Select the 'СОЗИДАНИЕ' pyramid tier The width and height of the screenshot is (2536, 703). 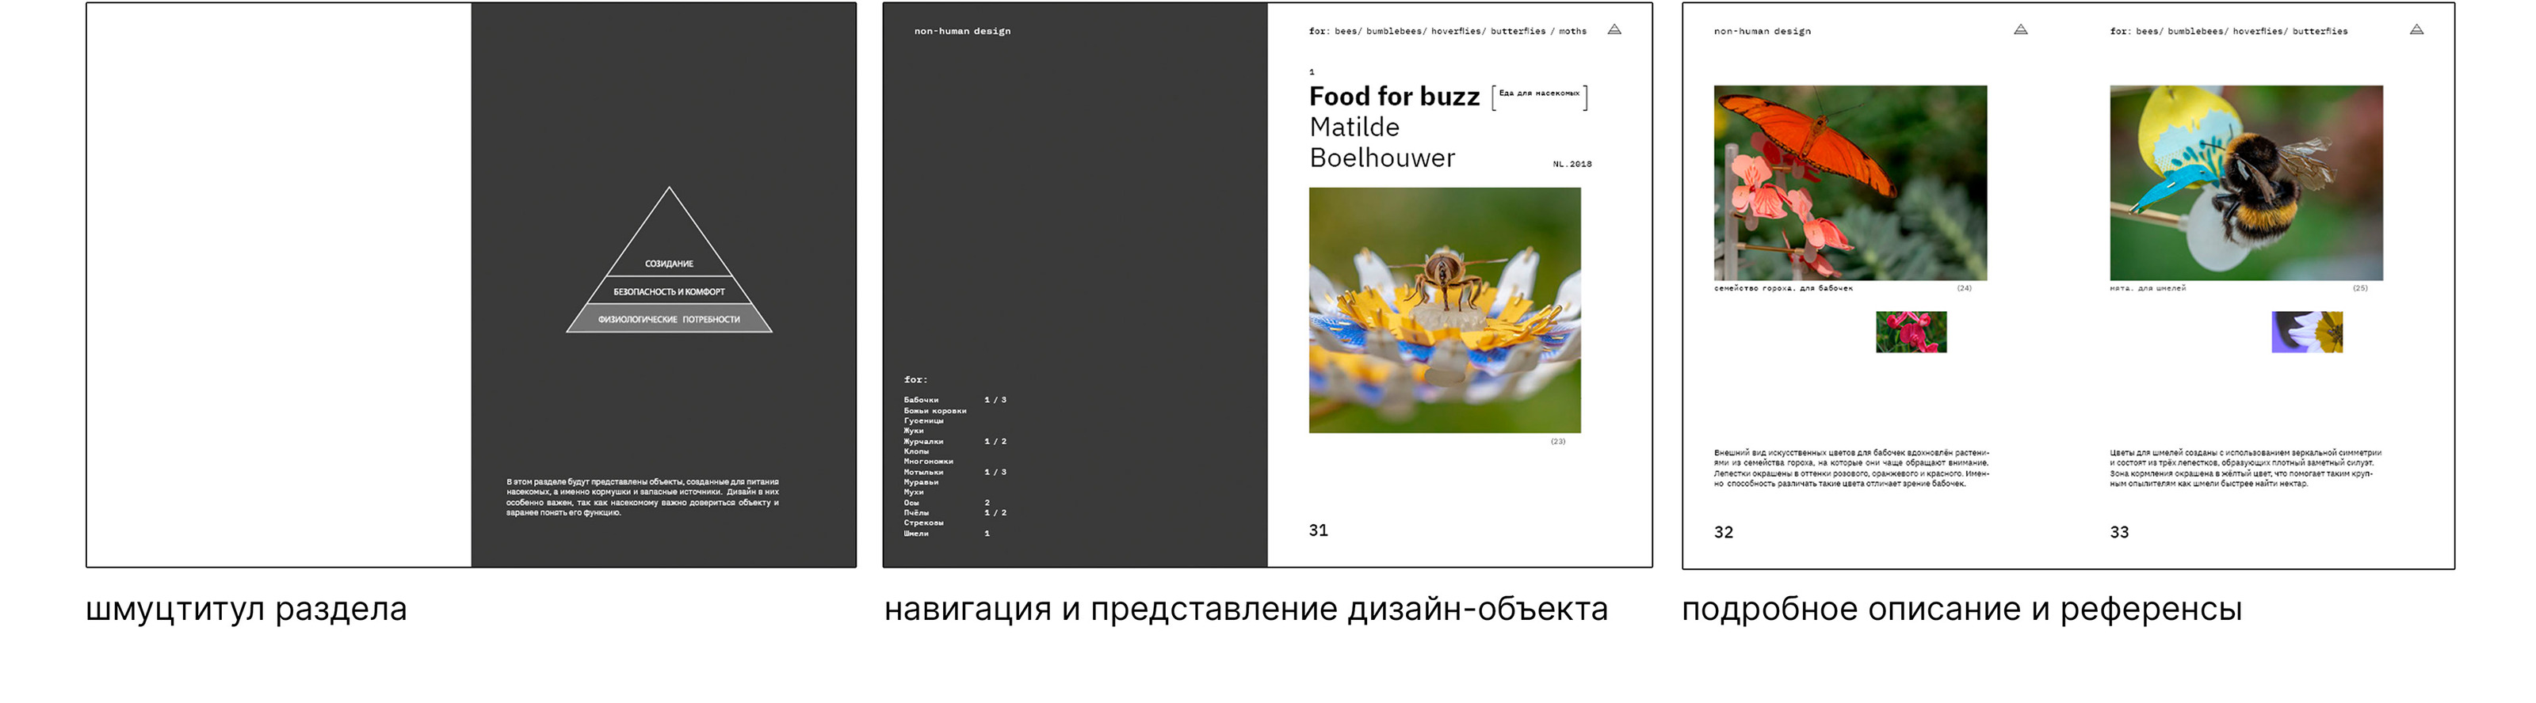tap(668, 264)
